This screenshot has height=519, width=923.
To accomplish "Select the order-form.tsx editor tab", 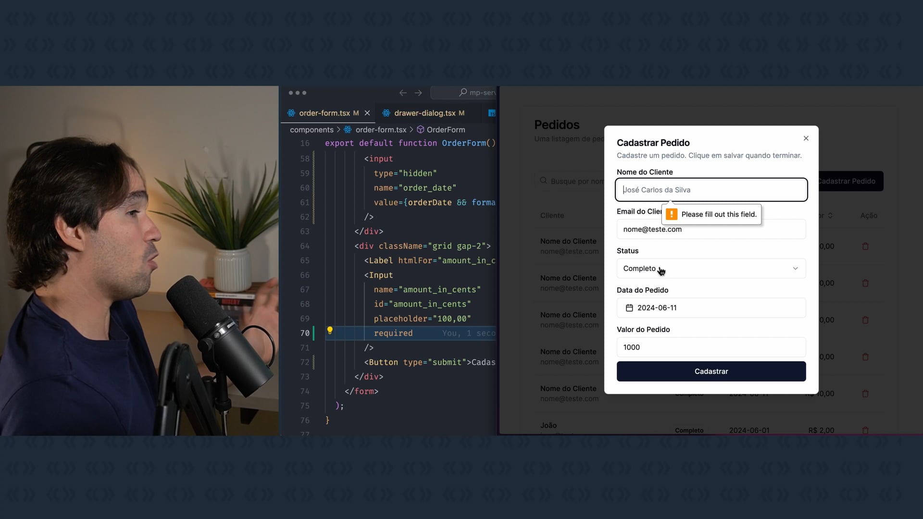I will [324, 113].
